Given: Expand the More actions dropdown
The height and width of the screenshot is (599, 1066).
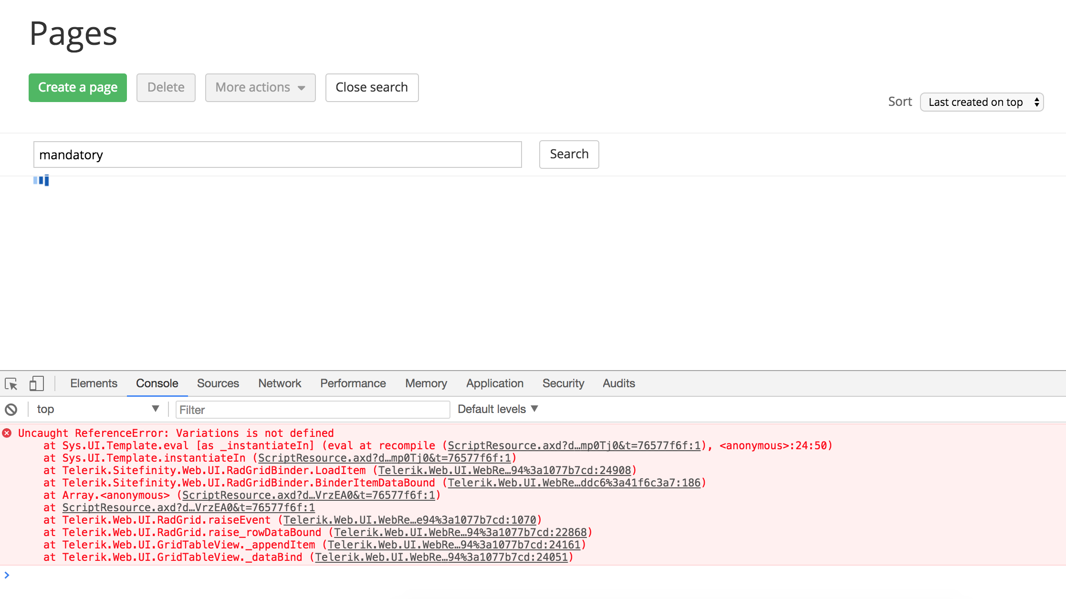Looking at the screenshot, I should point(260,87).
